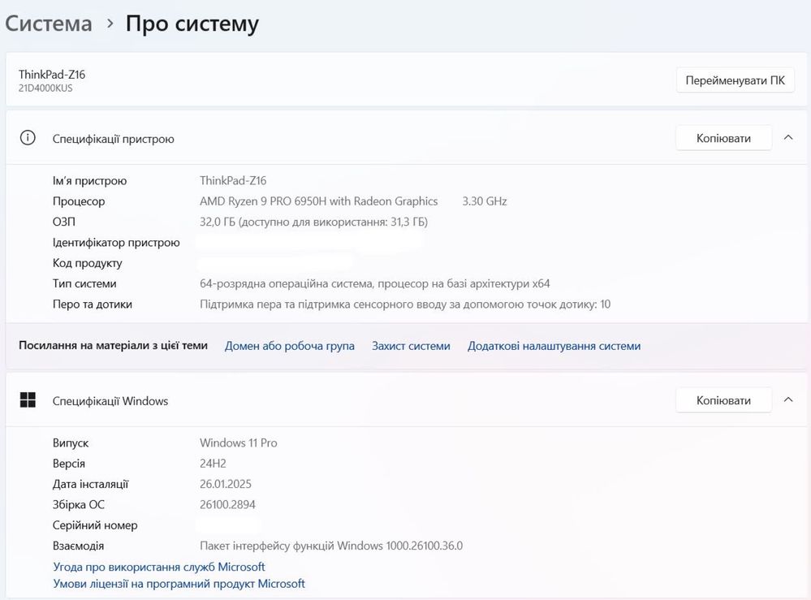Select OS build 26100.2894
Screen dimensions: 811x600
[227, 504]
